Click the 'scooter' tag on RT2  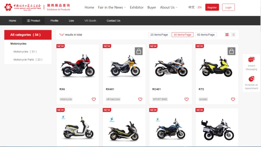[203, 99]
